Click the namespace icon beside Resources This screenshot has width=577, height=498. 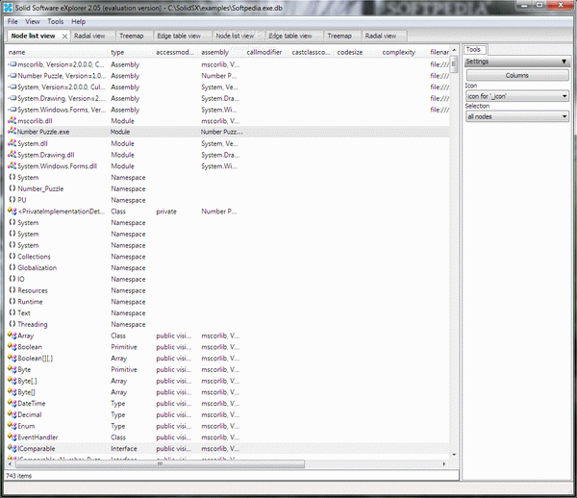[x=13, y=290]
